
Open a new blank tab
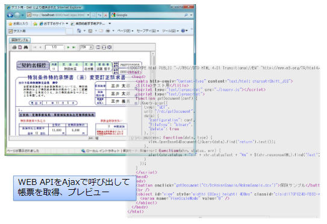(69, 31)
